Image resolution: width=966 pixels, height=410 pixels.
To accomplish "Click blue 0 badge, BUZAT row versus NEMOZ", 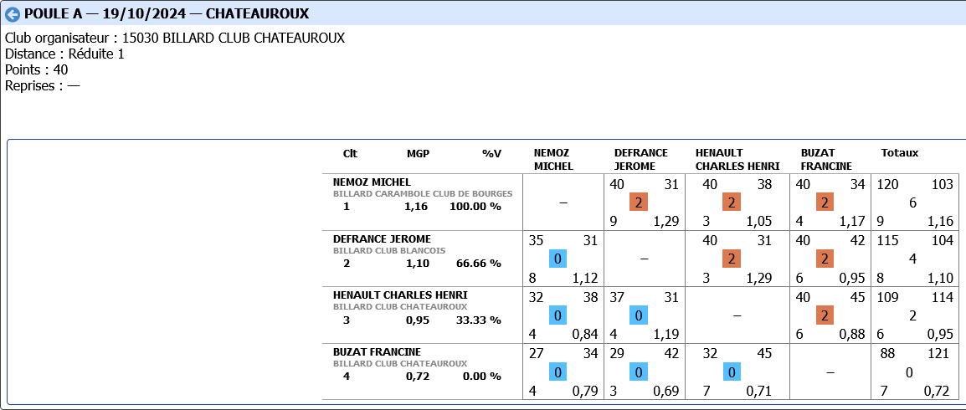I will click(558, 372).
